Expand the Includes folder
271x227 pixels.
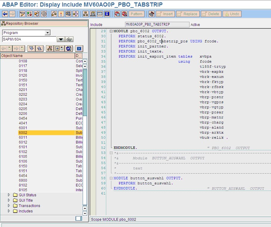click(8, 211)
